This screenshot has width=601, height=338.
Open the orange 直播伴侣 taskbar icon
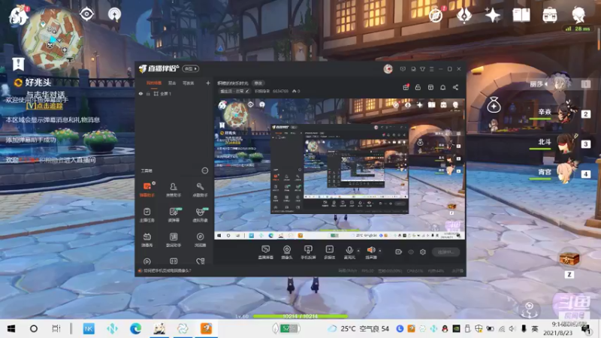[206, 329]
